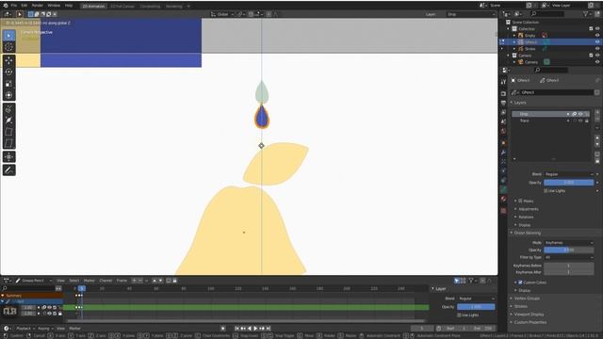
Task: Open the Blend mode dropdown in properties
Action: [x=568, y=174]
